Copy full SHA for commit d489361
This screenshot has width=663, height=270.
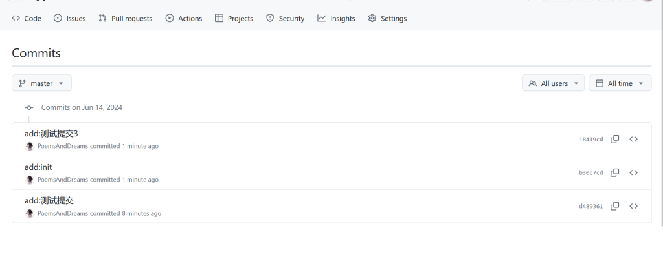(615, 206)
